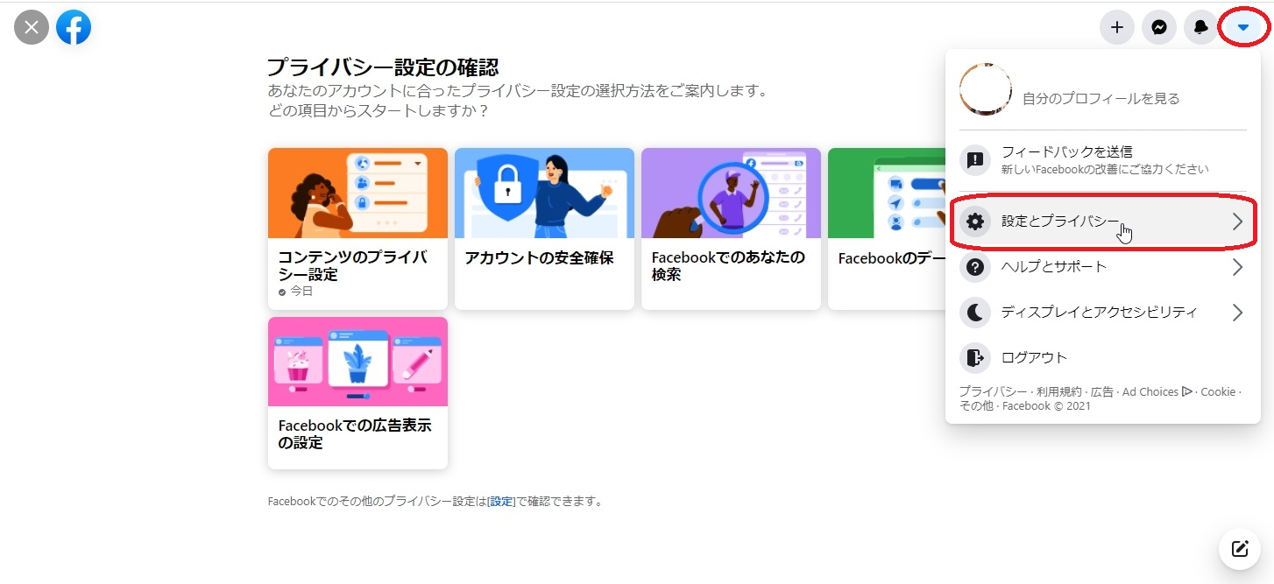
Task: Click the 設定 link in footer text
Action: (501, 502)
